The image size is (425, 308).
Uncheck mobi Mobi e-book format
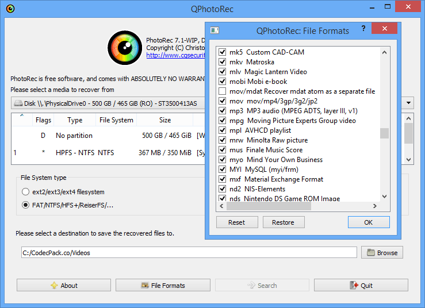point(222,81)
